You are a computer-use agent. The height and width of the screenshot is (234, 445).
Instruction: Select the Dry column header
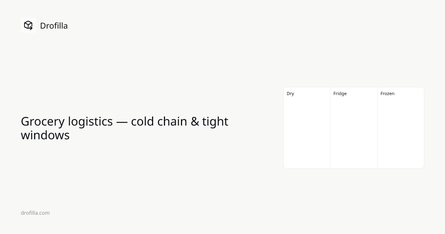pos(290,94)
